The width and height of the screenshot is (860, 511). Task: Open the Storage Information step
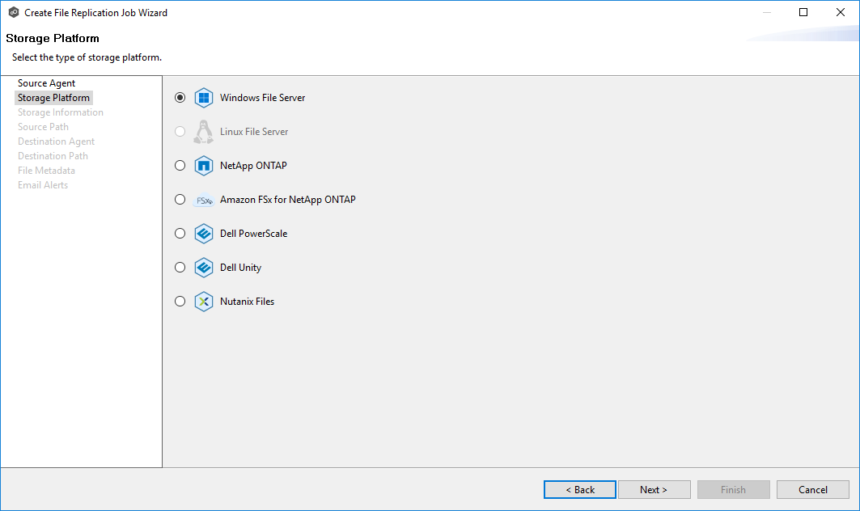(x=61, y=112)
